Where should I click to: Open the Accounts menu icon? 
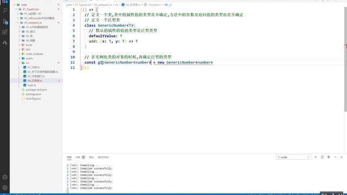(x=5, y=177)
